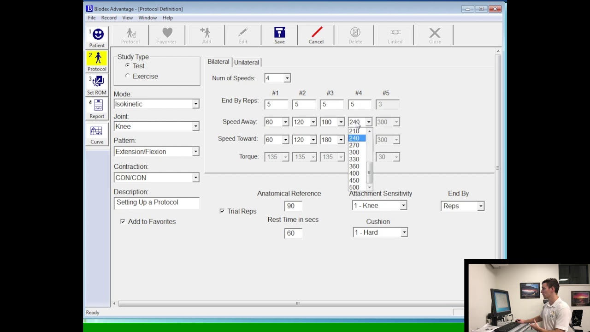Open the Window menu
The height and width of the screenshot is (332, 590).
pyautogui.click(x=147, y=18)
